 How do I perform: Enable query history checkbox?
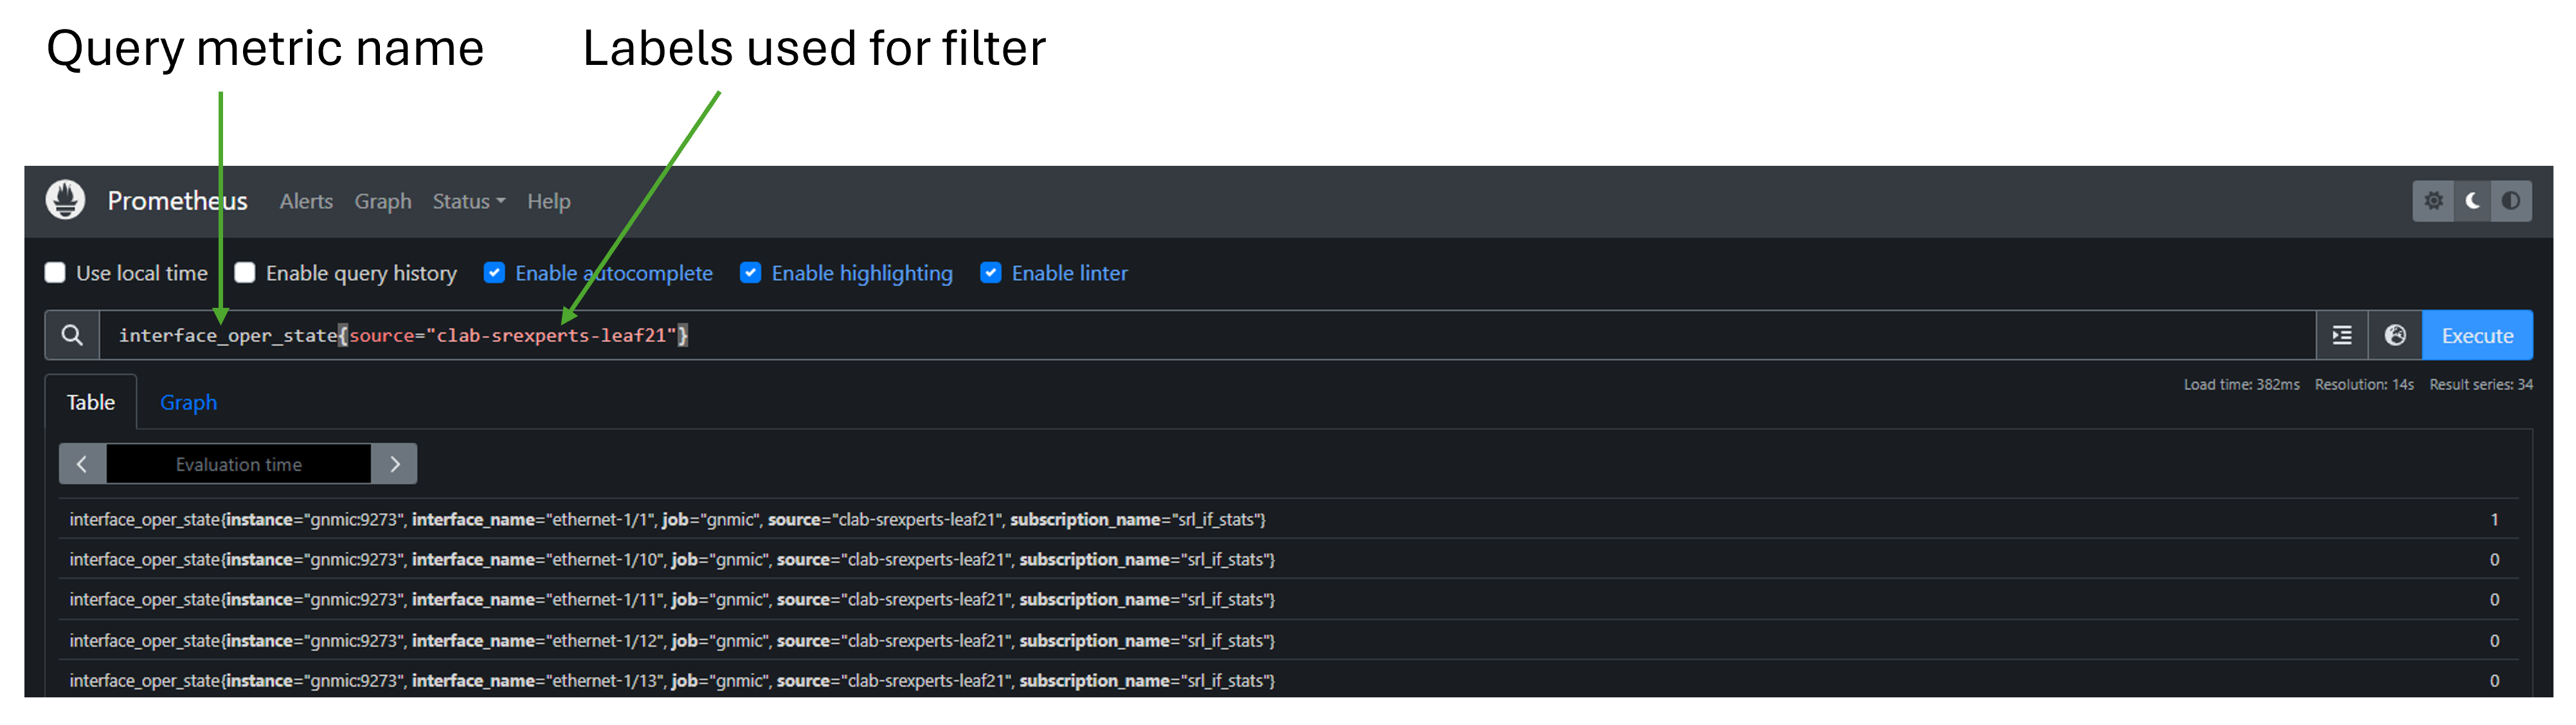245,273
